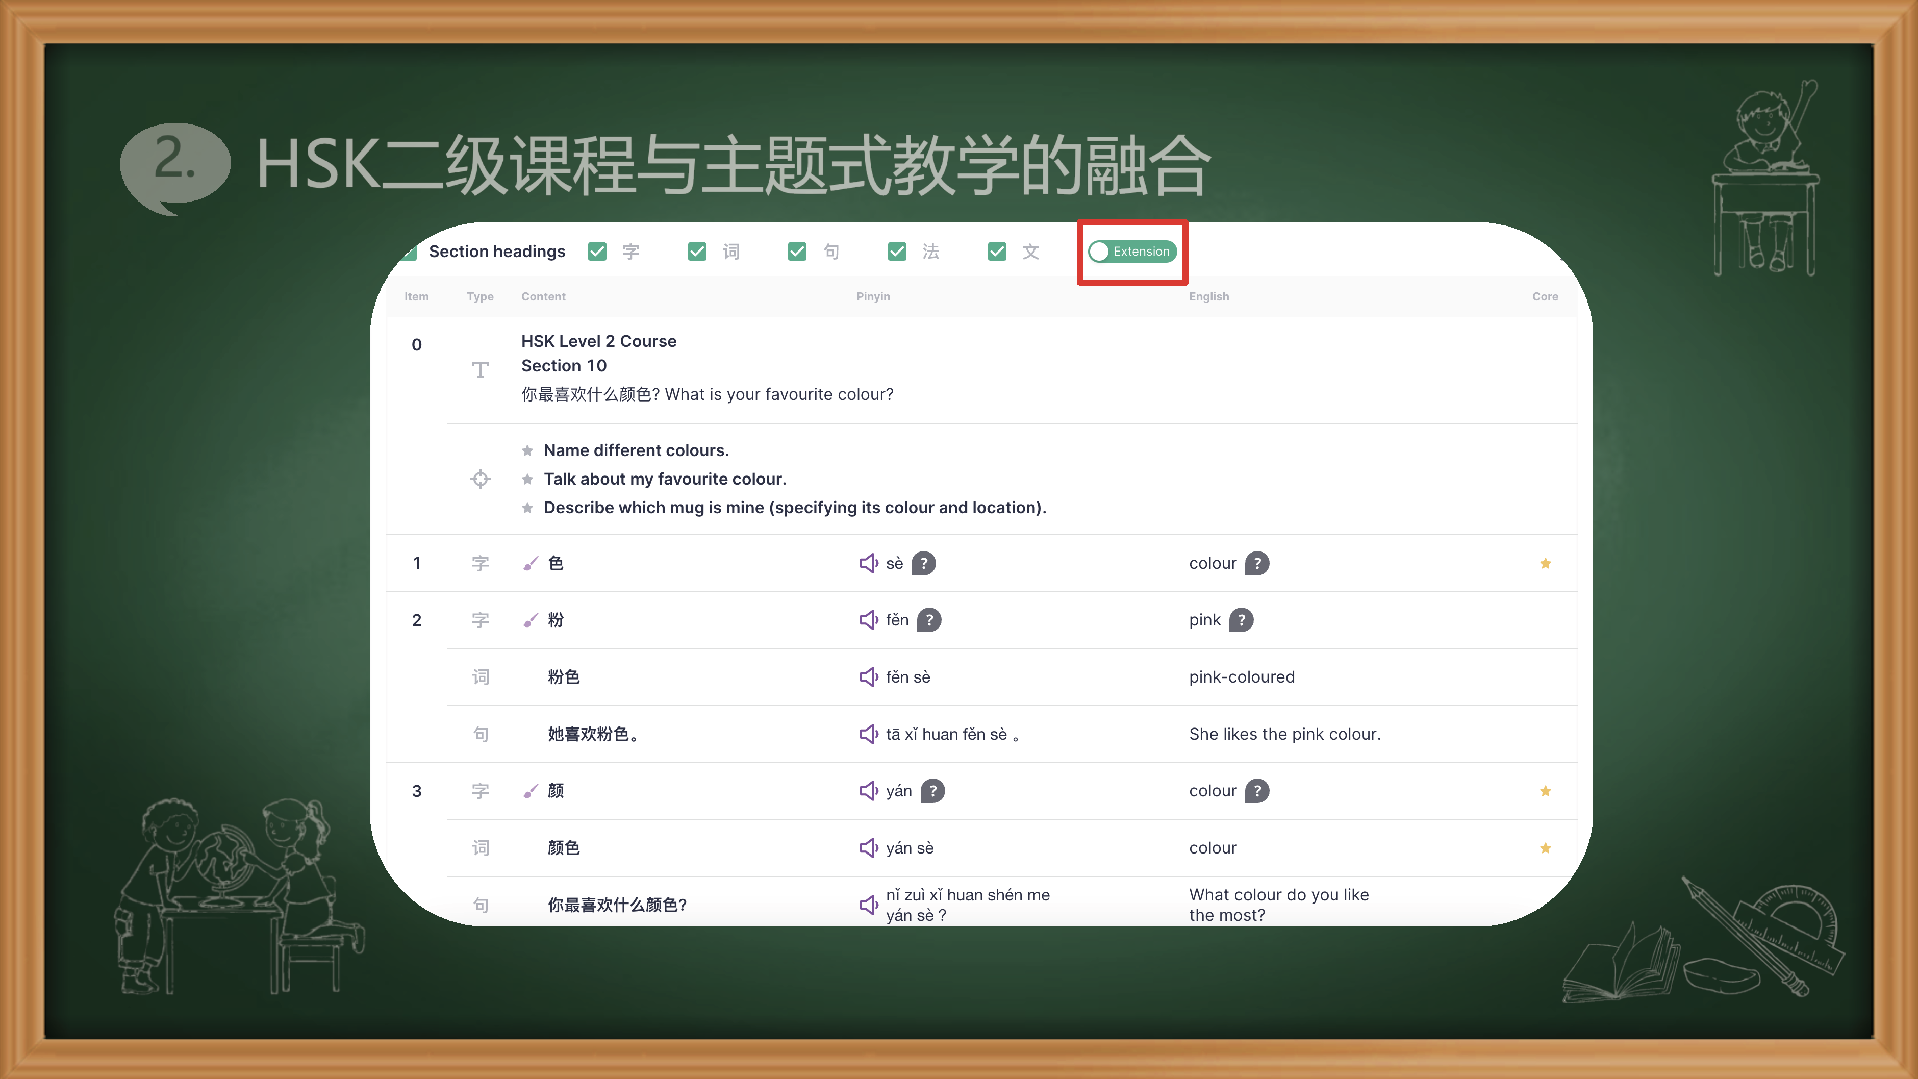This screenshot has width=1918, height=1079.
Task: Click help icon next to pink
Action: click(x=1241, y=619)
